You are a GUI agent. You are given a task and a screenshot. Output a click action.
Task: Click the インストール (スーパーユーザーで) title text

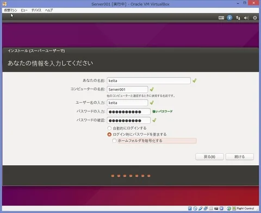[x=36, y=51]
